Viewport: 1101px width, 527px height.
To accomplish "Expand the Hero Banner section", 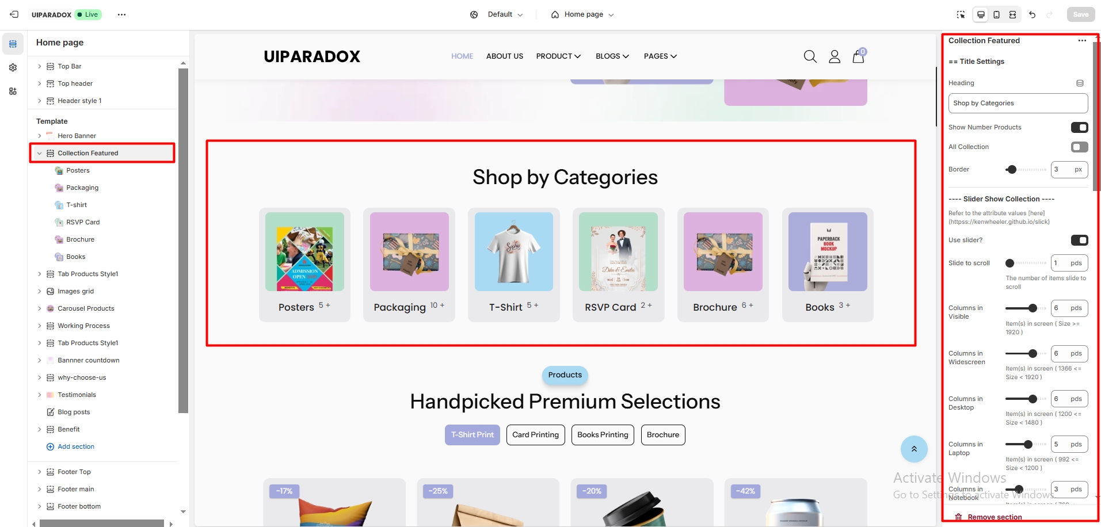I will tap(40, 136).
